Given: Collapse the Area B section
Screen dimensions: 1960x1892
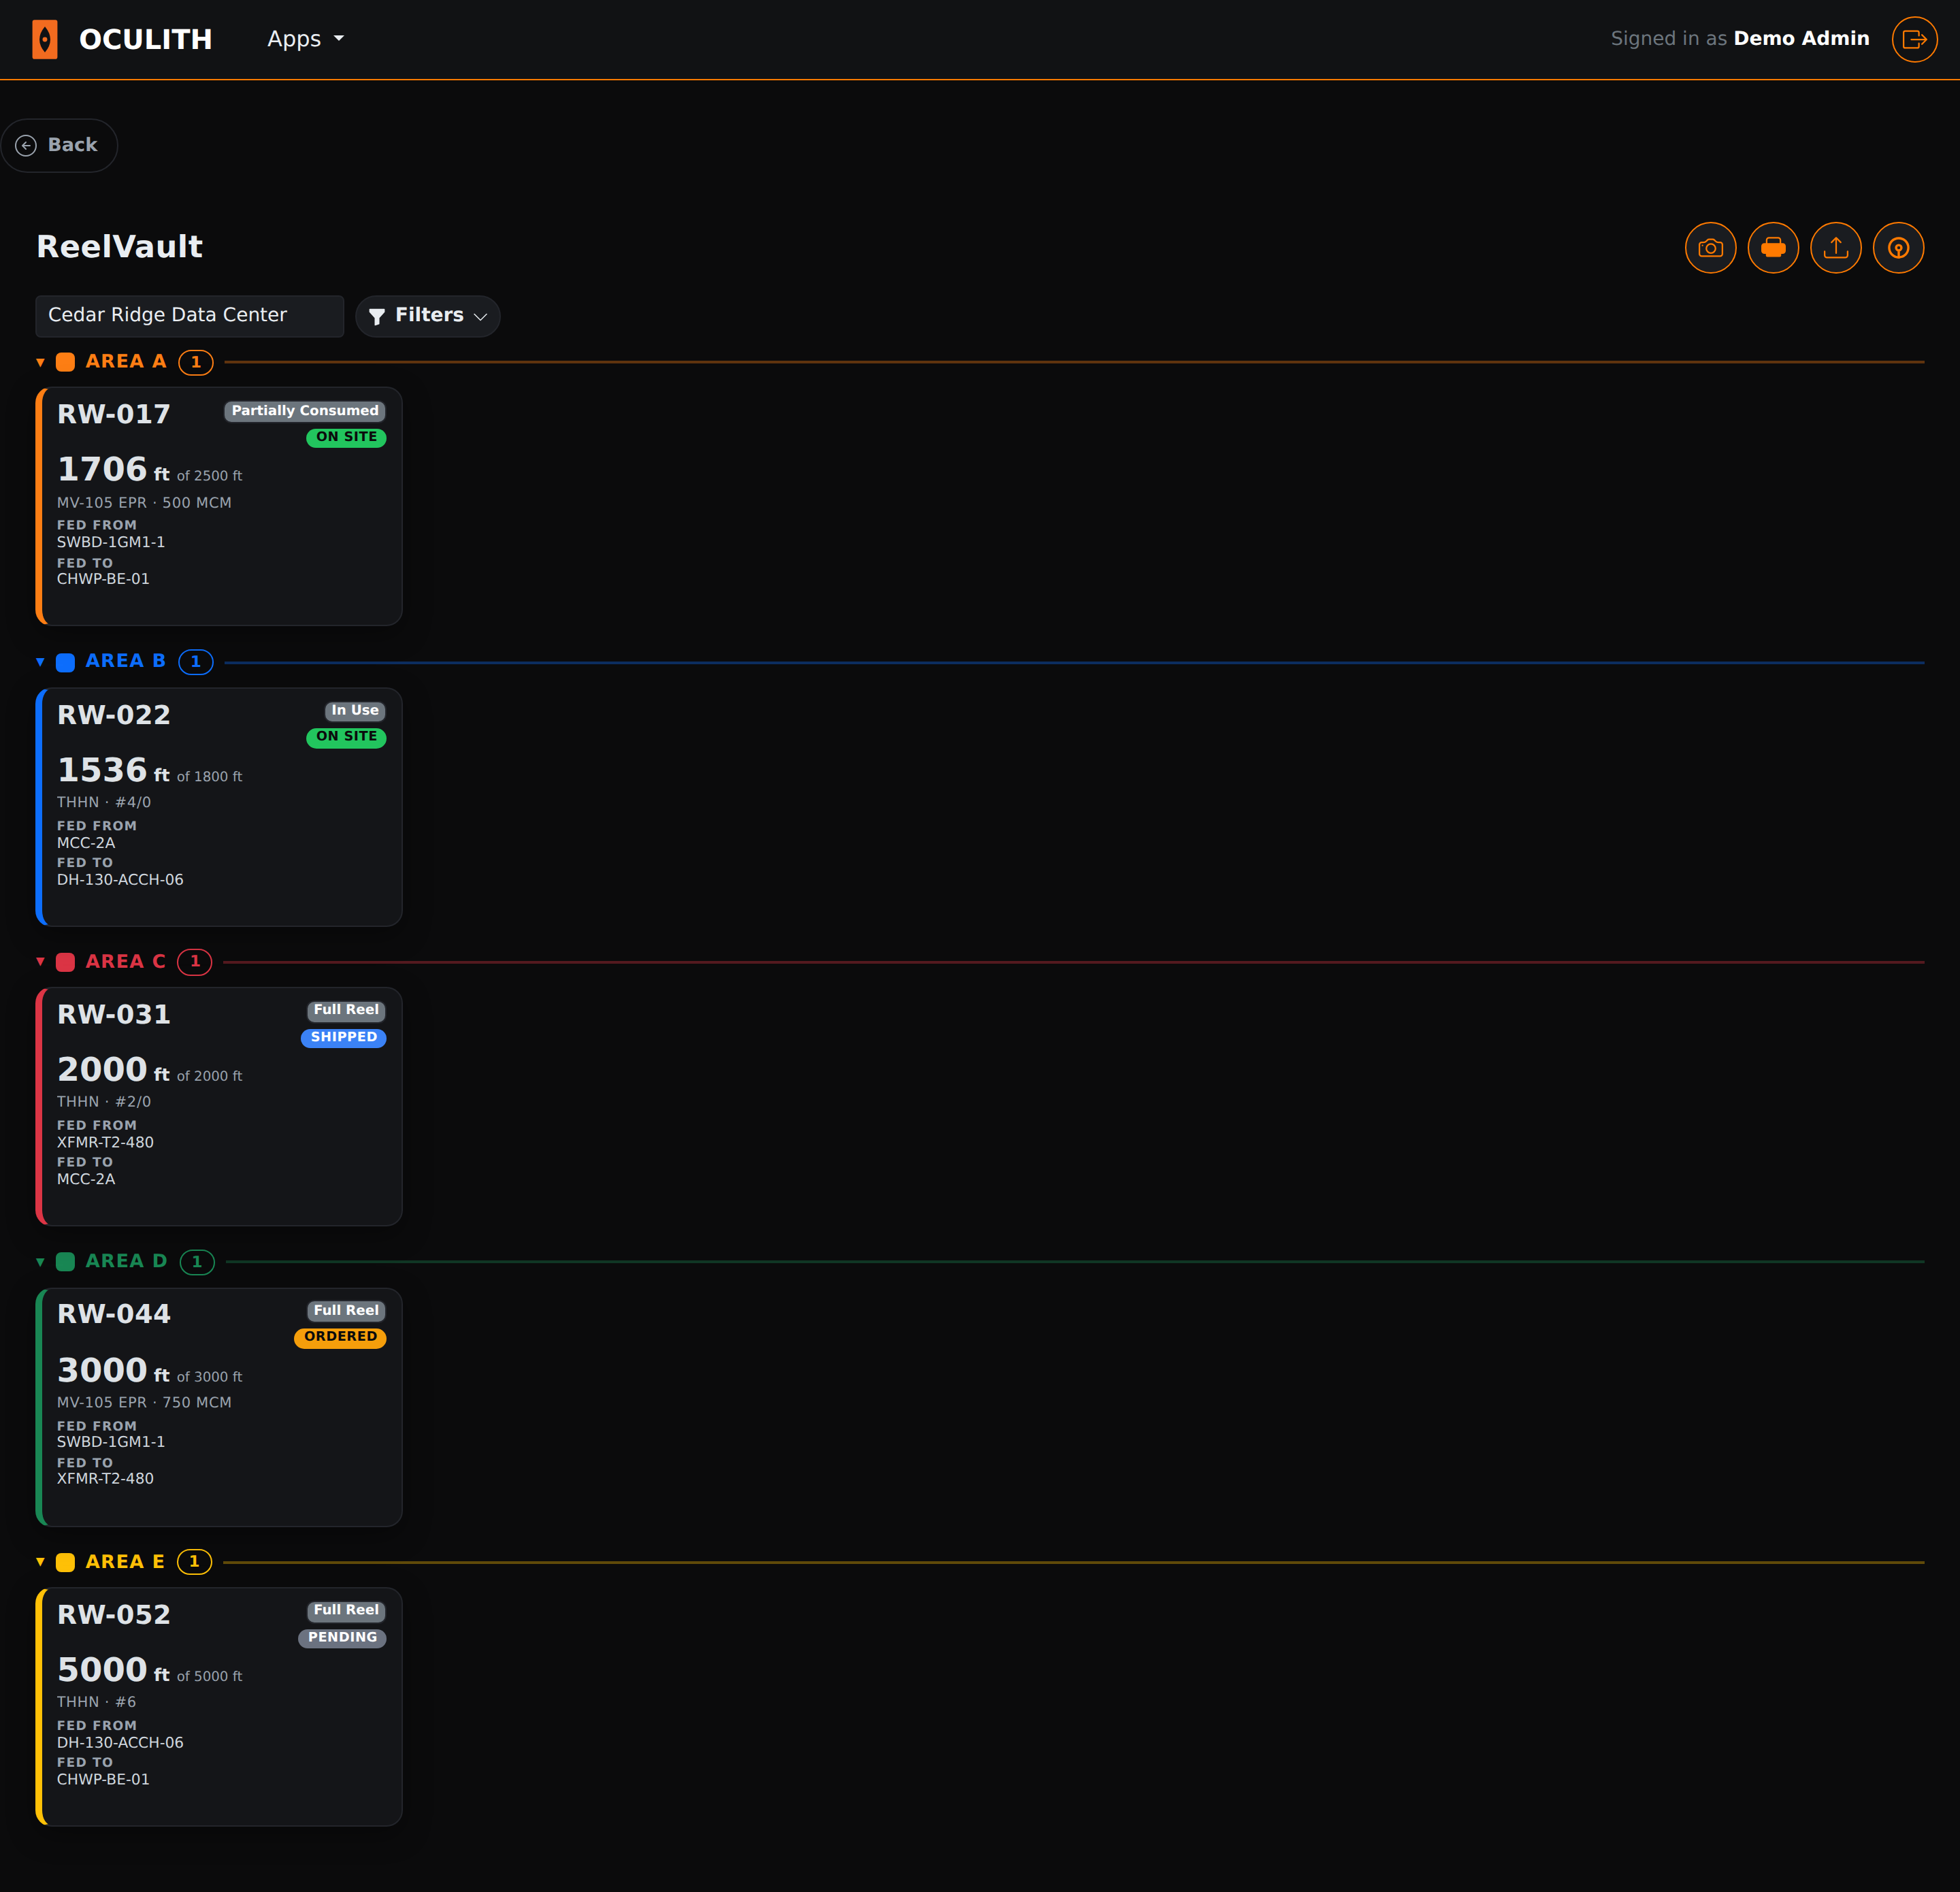Looking at the screenshot, I should pos(40,661).
